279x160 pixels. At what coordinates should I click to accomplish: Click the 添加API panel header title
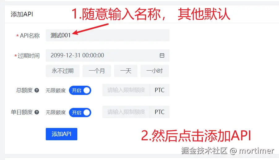[22, 14]
